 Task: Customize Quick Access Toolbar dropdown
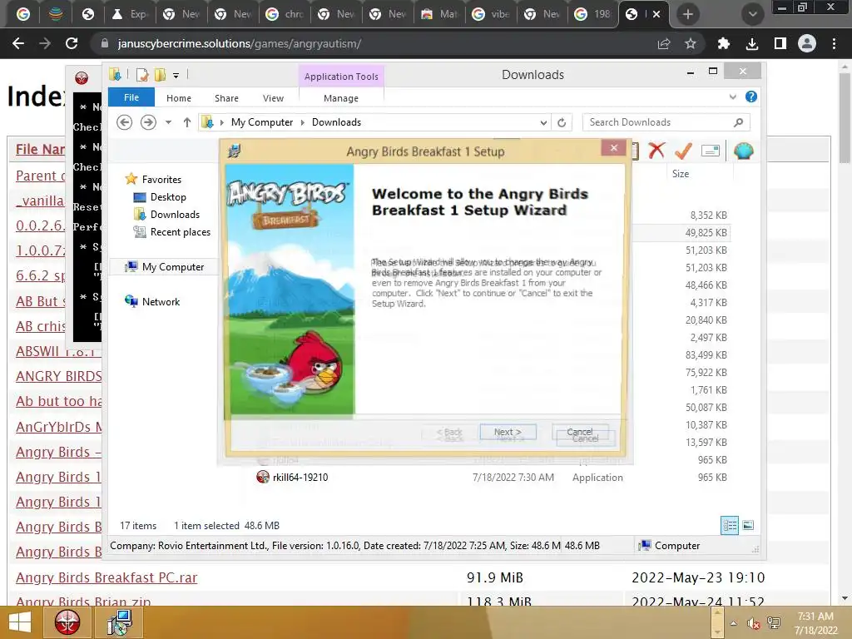[x=176, y=75]
